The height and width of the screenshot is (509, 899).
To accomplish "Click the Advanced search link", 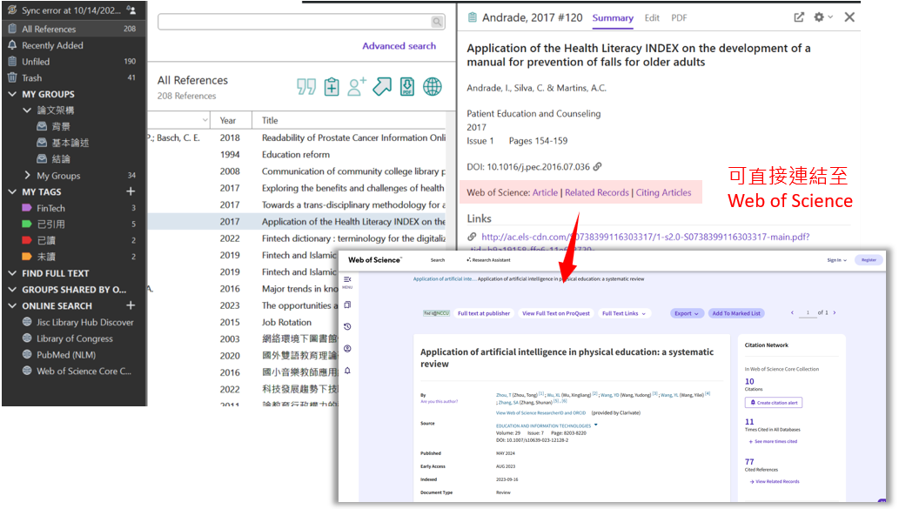I will coord(399,46).
